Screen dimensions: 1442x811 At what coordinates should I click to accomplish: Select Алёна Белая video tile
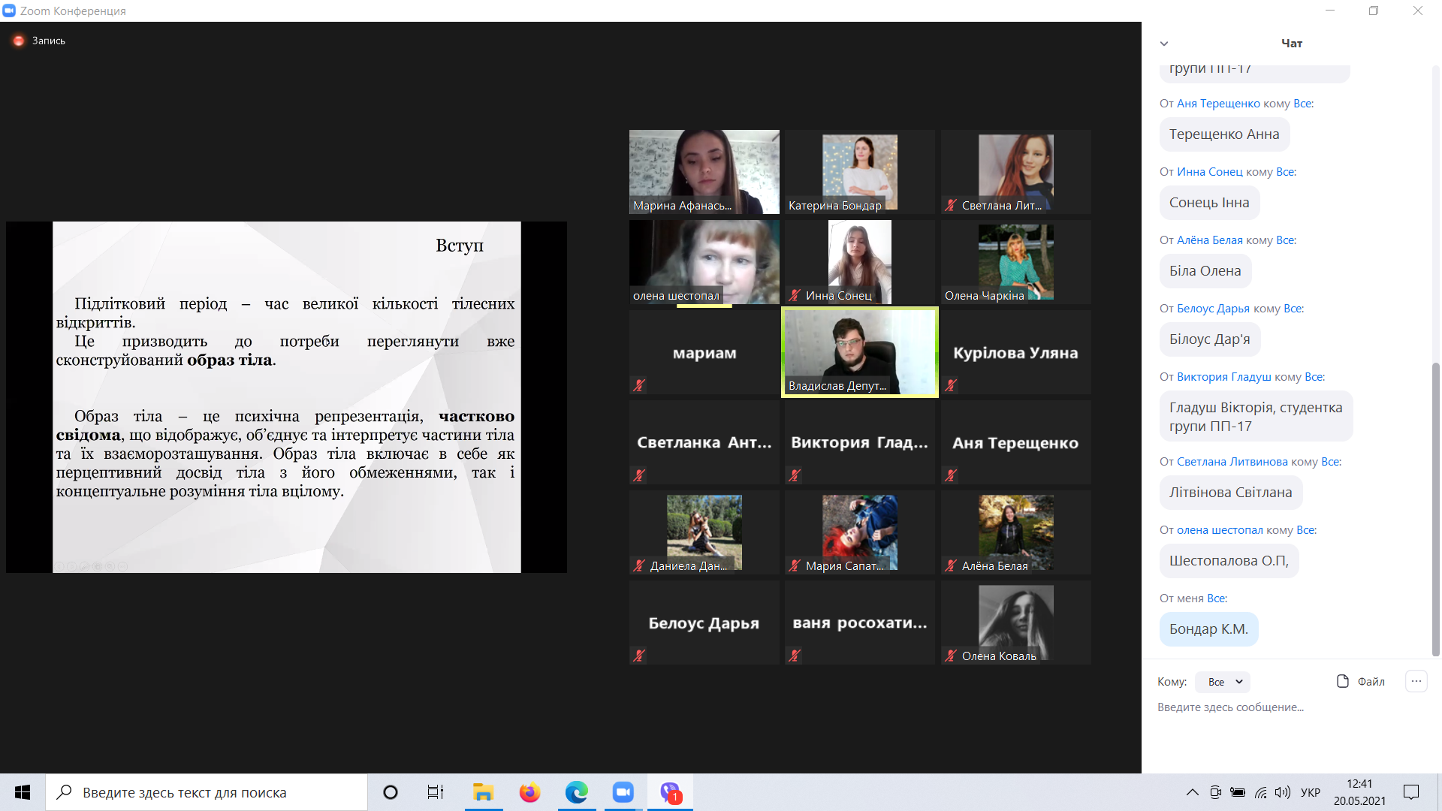1015,532
